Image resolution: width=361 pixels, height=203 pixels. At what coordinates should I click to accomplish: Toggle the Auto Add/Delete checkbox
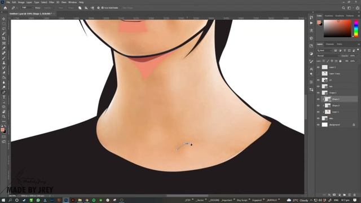tap(103, 8)
